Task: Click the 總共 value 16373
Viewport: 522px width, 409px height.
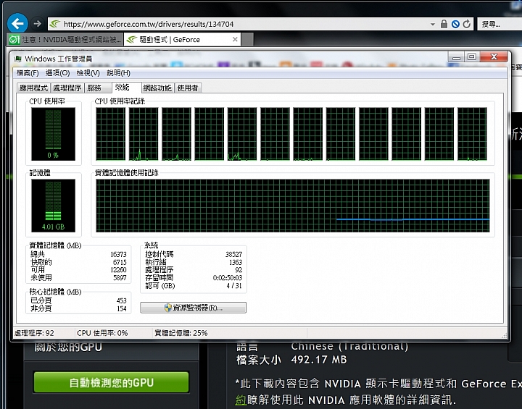Action: [118, 254]
